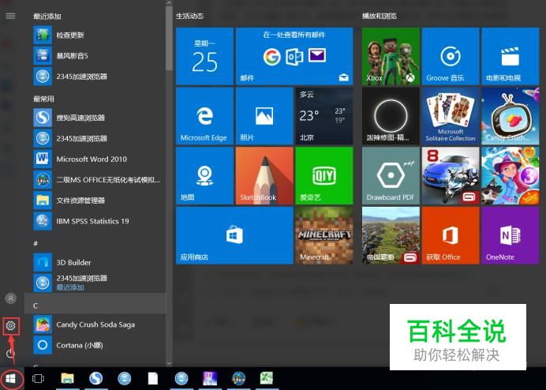The height and width of the screenshot is (390, 546).
Task: Select 检查更新 in recently added list
Action: (x=95, y=36)
